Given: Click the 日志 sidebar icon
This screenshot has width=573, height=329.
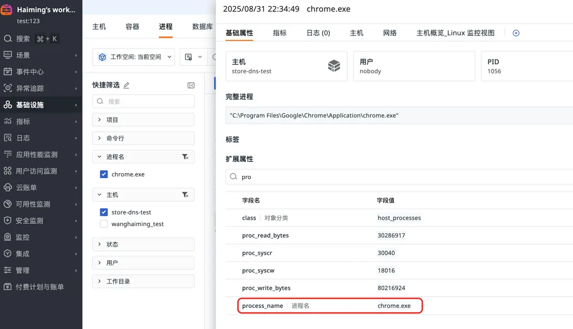Looking at the screenshot, I should [8, 138].
